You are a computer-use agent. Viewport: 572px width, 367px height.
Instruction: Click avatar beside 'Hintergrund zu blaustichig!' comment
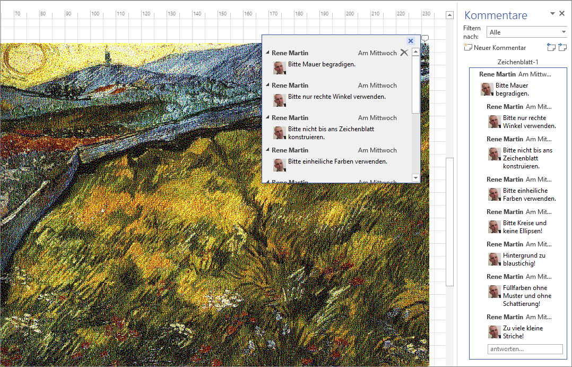click(x=495, y=259)
